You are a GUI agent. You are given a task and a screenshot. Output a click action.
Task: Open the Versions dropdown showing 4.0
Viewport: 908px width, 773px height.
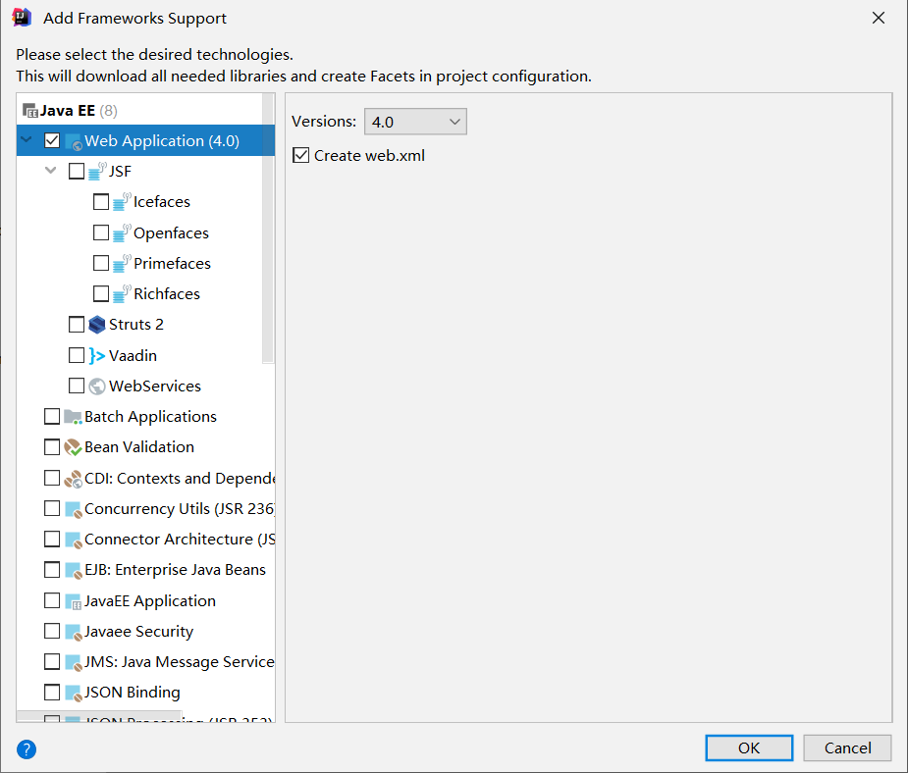[415, 122]
